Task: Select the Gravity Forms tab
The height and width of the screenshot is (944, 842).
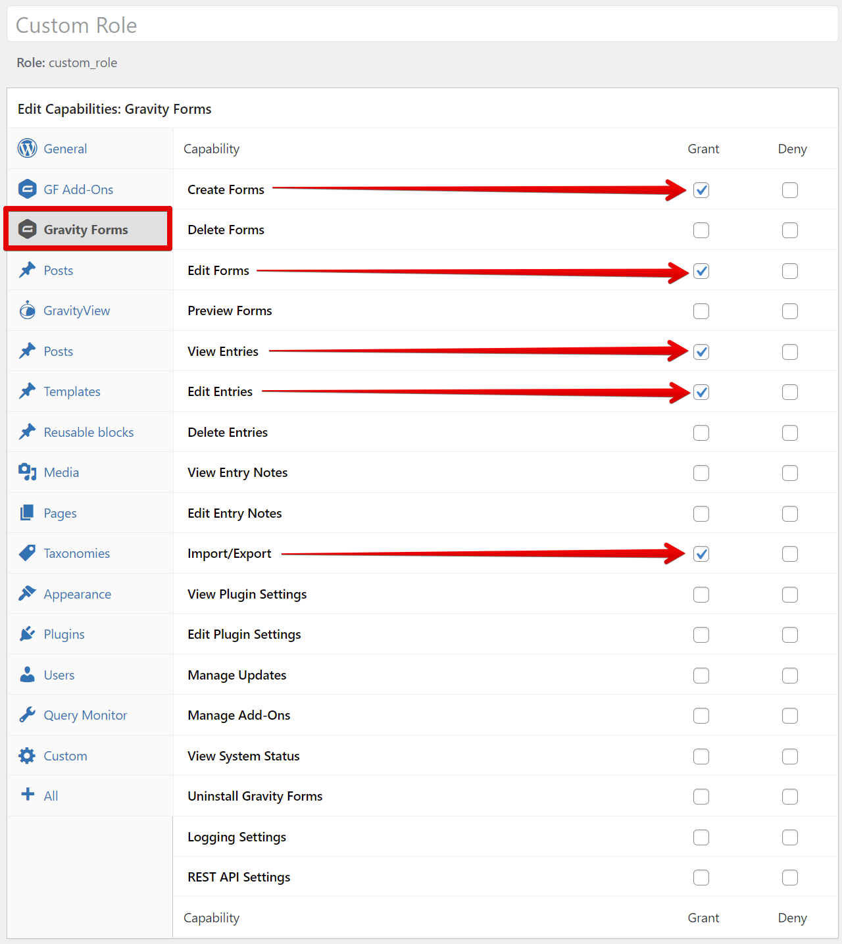Action: pos(90,230)
